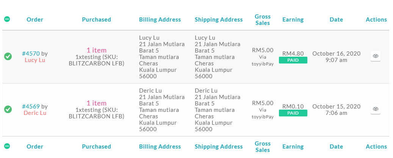Click PAID badge for RM0.10 earning
Screen dimensions: 393x158
293,113
